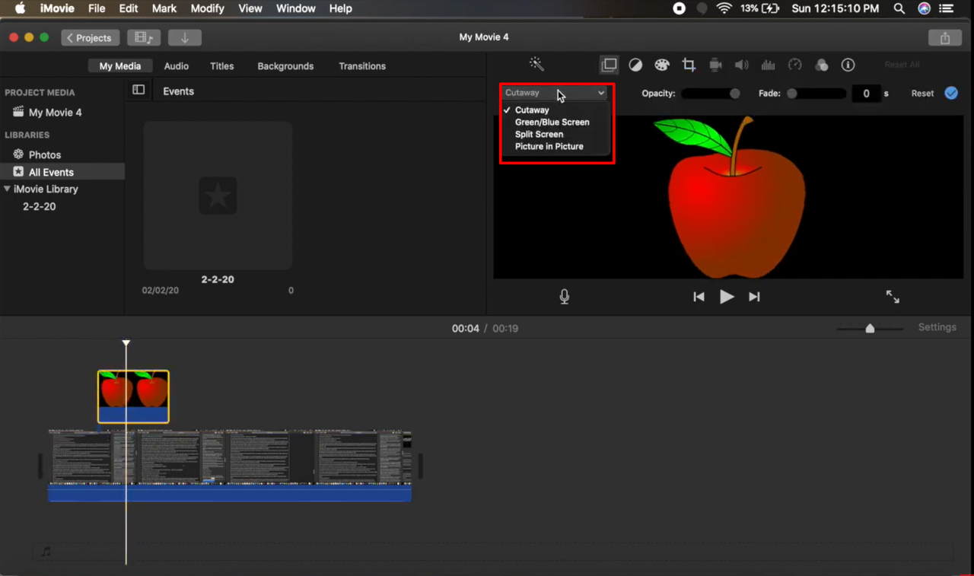This screenshot has height=576, width=974.
Task: Click the background music well note icon
Action: pos(46,552)
